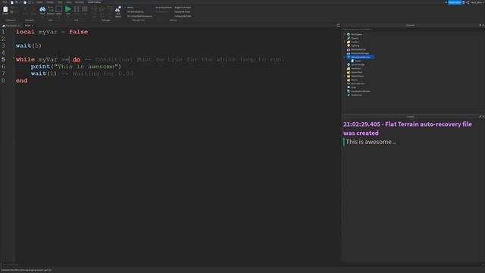
Task: Select ReplicatedStorage in the Explorer
Action: click(360, 53)
